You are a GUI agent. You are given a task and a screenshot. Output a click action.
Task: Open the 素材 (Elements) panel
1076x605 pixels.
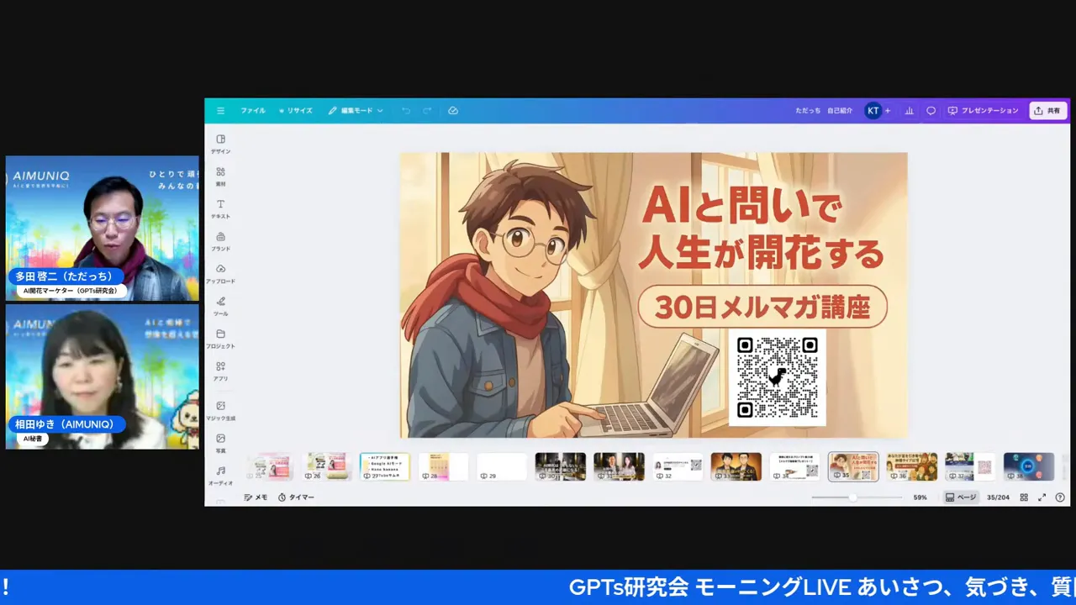[x=220, y=176]
